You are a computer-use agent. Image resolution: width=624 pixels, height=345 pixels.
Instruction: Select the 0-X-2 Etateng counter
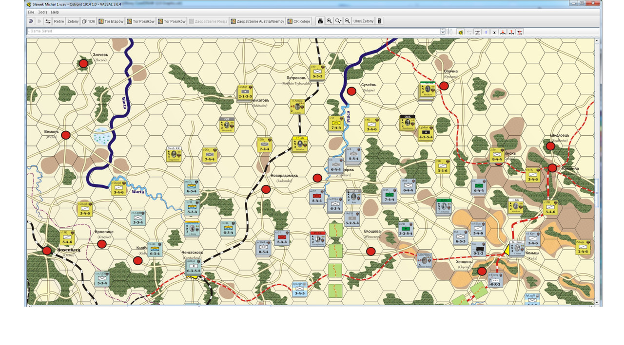[495, 280]
